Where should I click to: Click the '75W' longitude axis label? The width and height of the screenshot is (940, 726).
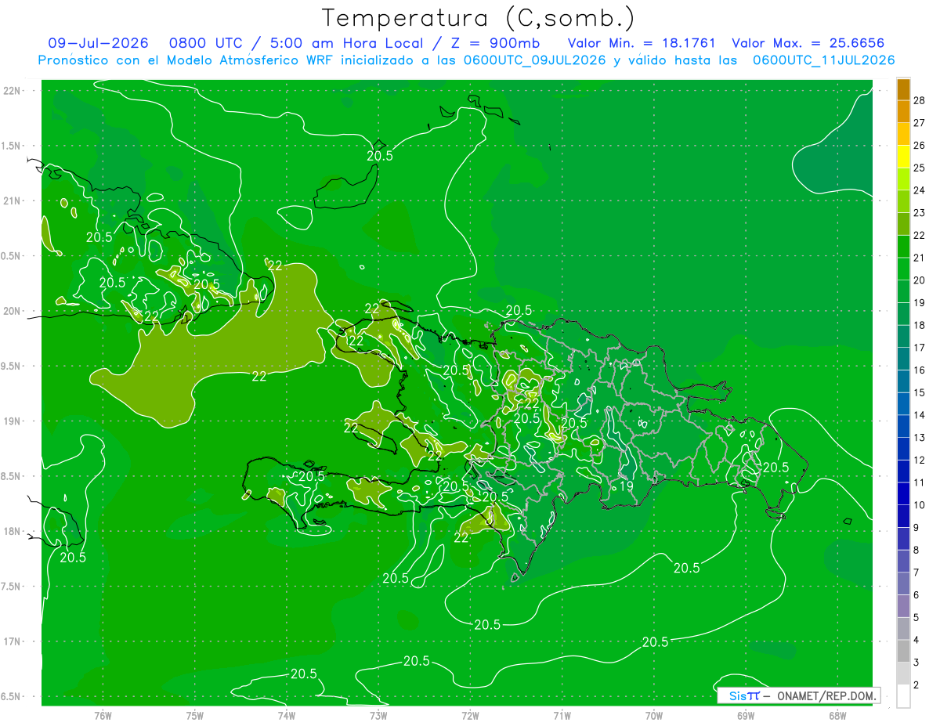pyautogui.click(x=195, y=715)
